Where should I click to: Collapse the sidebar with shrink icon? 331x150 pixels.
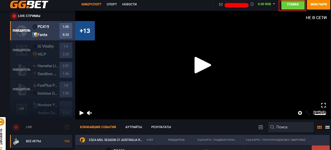pyautogui.click(x=67, y=127)
